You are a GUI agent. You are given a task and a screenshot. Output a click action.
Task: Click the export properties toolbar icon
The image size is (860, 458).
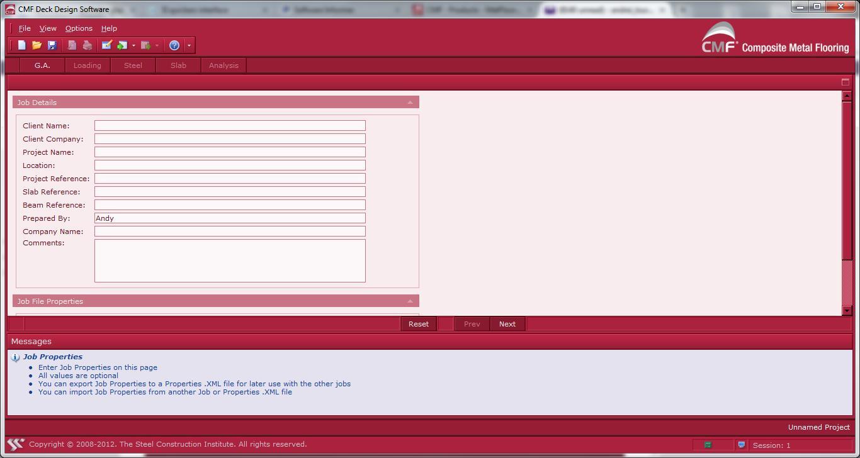pos(145,45)
